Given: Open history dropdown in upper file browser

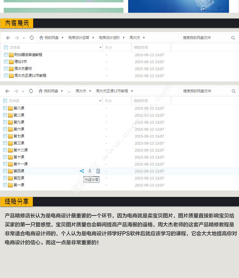Looking at the screenshot, I should point(24,38).
